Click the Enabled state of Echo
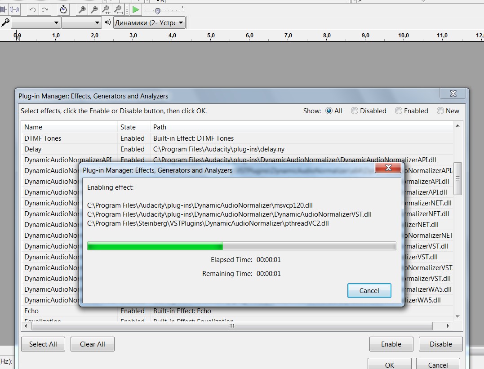This screenshot has width=484, height=369. point(133,311)
